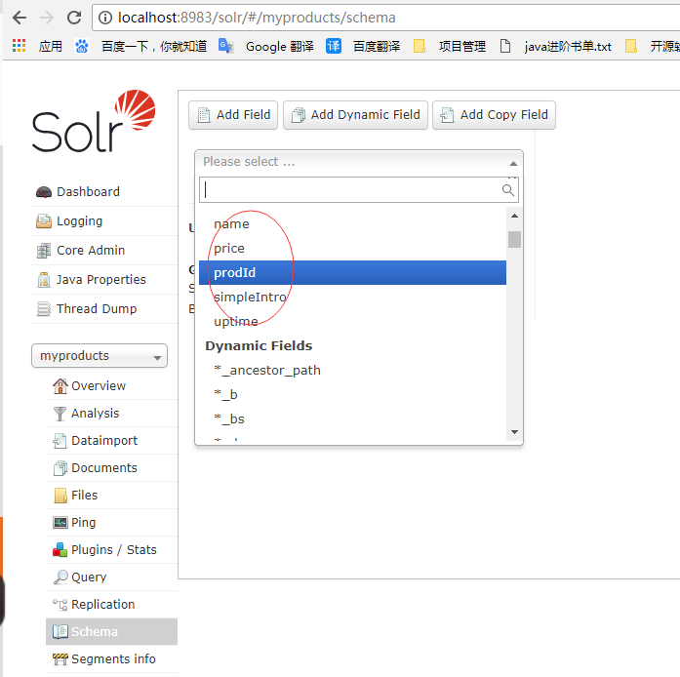Image resolution: width=680 pixels, height=677 pixels.
Task: Select the prodId field option
Action: [x=352, y=273]
